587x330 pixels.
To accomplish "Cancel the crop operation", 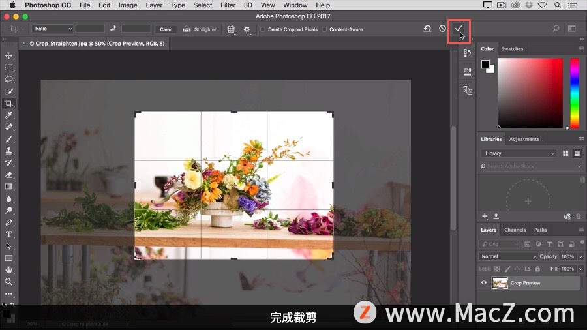I will coord(442,29).
